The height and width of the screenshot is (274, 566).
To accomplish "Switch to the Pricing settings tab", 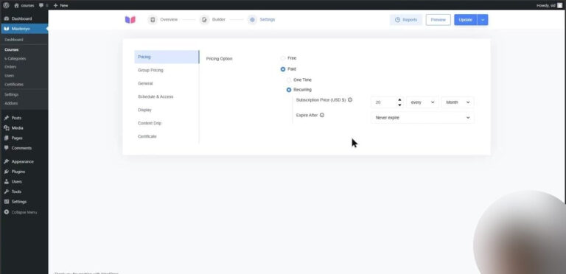I will [x=167, y=57].
